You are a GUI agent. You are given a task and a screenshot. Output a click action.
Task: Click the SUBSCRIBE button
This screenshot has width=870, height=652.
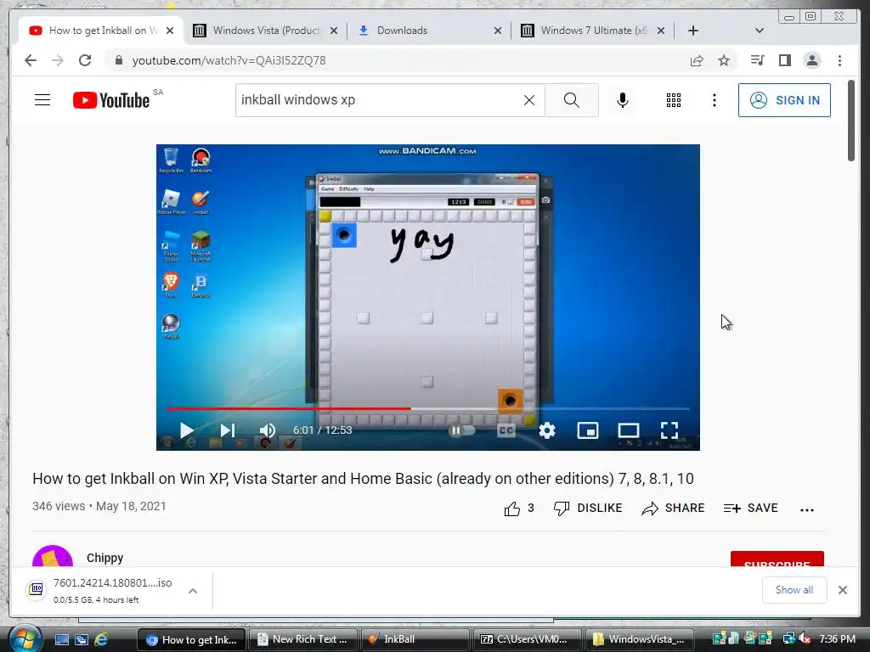tap(777, 559)
